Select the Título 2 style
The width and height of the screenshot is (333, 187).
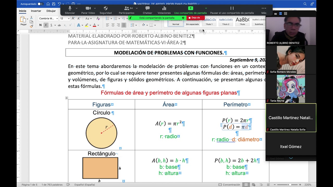pos(226,21)
